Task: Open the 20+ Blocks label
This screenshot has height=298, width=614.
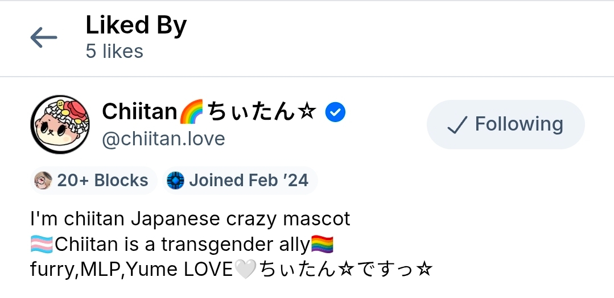Action: 102,181
